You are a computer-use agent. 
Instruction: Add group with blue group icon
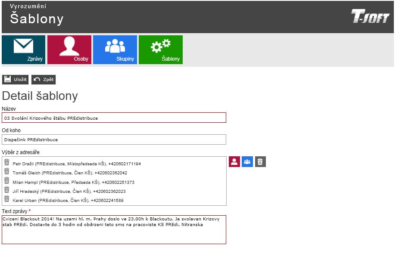coord(247,162)
